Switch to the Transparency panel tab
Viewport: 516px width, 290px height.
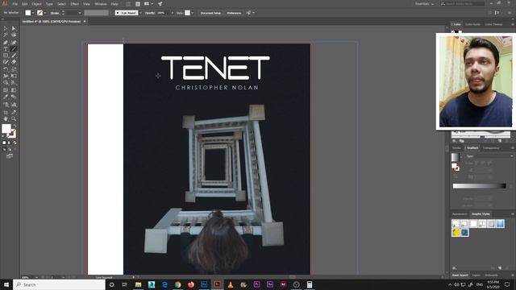pos(491,148)
